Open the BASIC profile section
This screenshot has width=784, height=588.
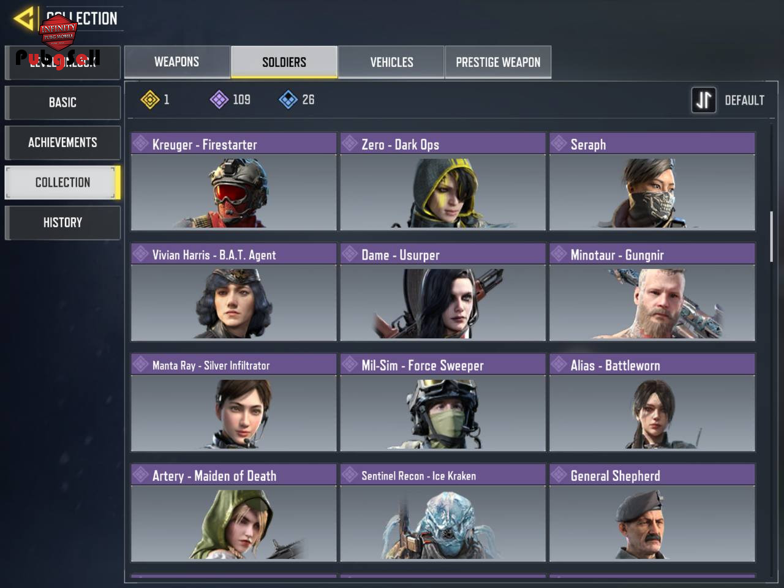coord(62,102)
